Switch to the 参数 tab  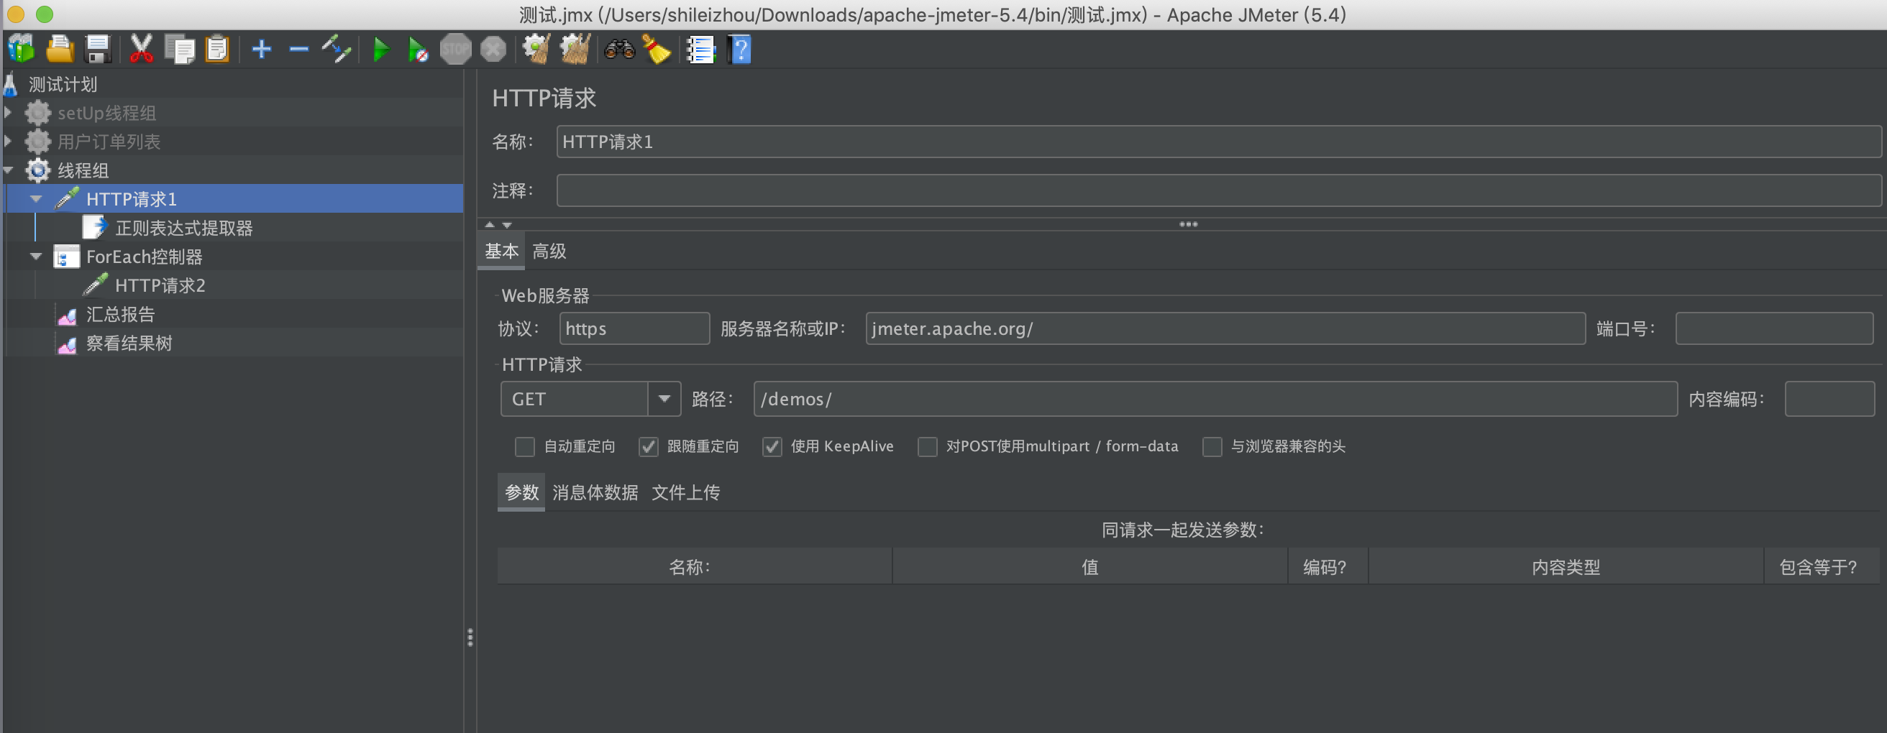point(521,492)
